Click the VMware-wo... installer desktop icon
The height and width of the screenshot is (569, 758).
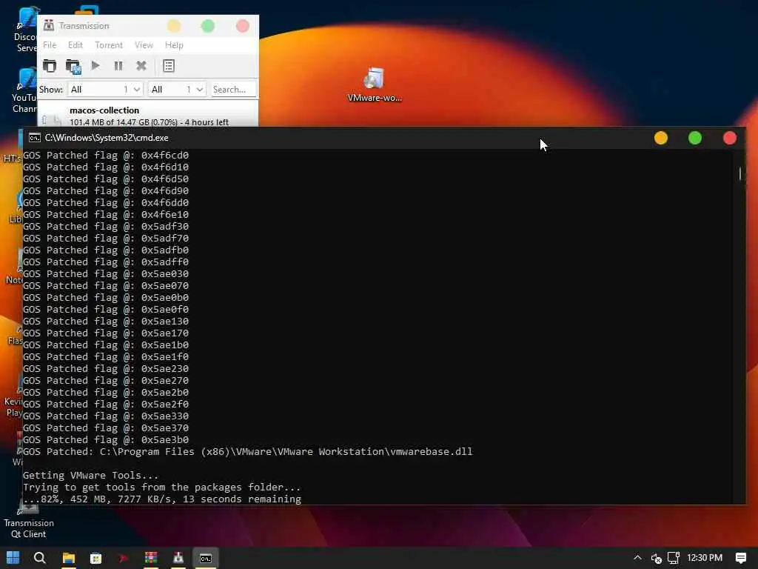point(375,84)
